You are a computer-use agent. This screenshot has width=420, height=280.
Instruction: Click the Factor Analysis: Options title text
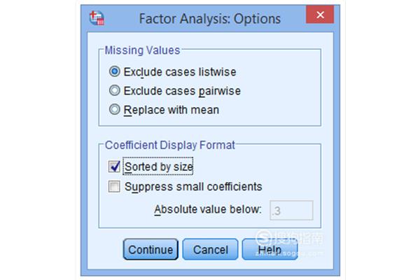point(210,19)
